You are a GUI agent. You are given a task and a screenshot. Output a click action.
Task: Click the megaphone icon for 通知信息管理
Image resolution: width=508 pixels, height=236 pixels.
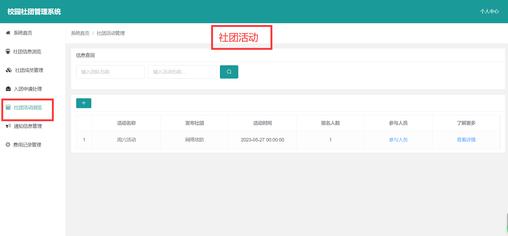tap(8, 126)
